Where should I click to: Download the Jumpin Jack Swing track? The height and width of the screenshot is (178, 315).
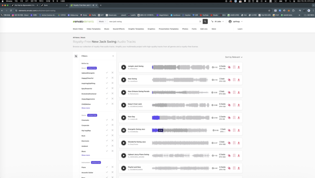238,67
